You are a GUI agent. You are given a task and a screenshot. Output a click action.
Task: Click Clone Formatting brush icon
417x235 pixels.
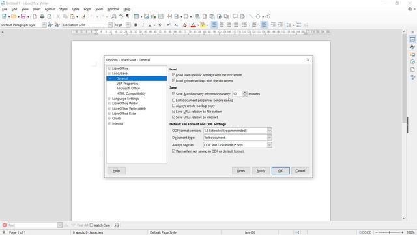(x=83, y=16)
